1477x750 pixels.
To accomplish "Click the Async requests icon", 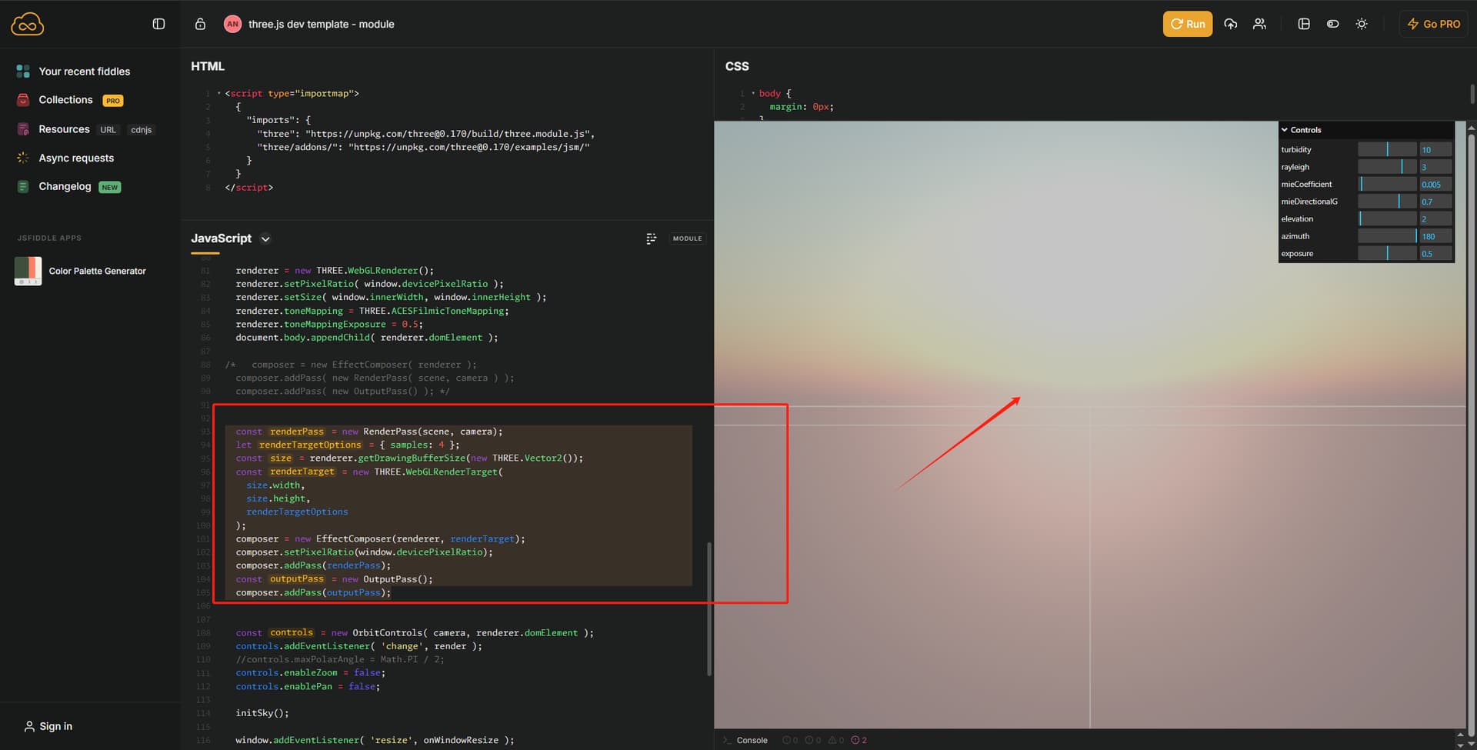I will [x=23, y=158].
